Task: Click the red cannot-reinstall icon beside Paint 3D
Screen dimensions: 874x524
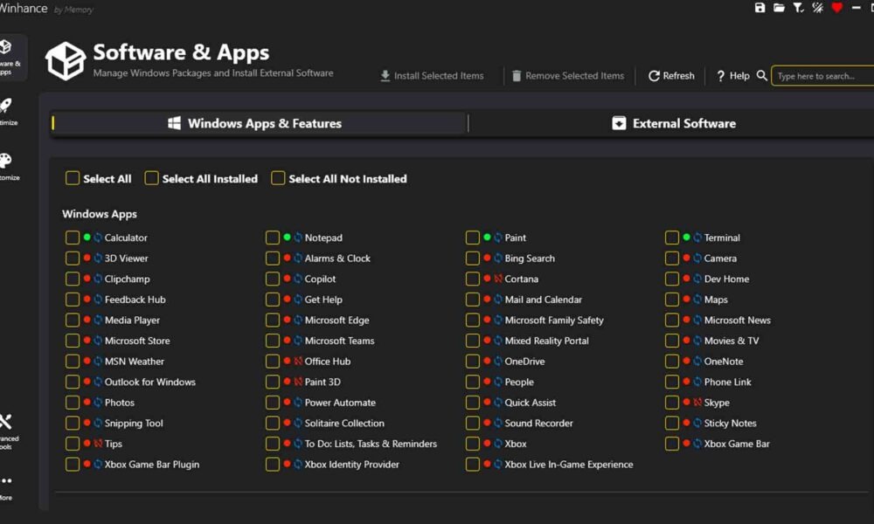Action: point(298,382)
